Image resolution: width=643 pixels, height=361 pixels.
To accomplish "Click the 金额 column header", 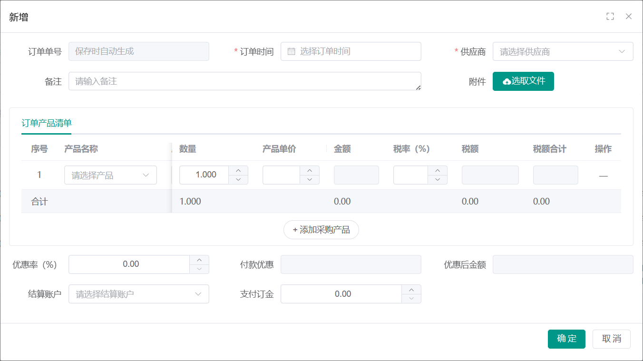I will point(342,149).
